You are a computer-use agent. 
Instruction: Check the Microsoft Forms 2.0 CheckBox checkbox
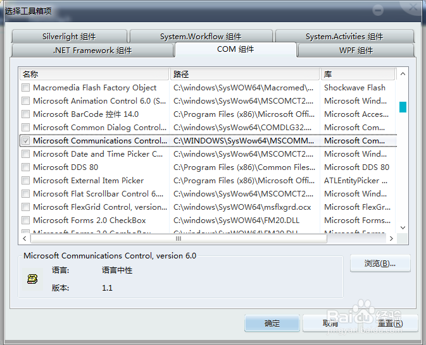coord(25,221)
